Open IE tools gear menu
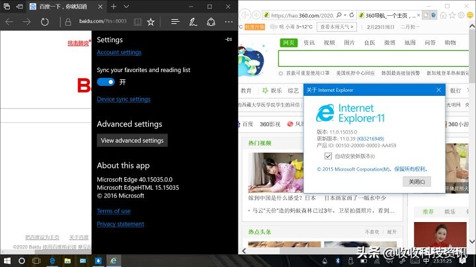The width and height of the screenshot is (476, 267). click(x=461, y=15)
